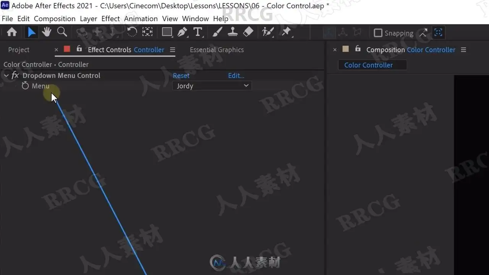Switch to the Project tab
Screen dimensions: 489x275
tap(19, 50)
